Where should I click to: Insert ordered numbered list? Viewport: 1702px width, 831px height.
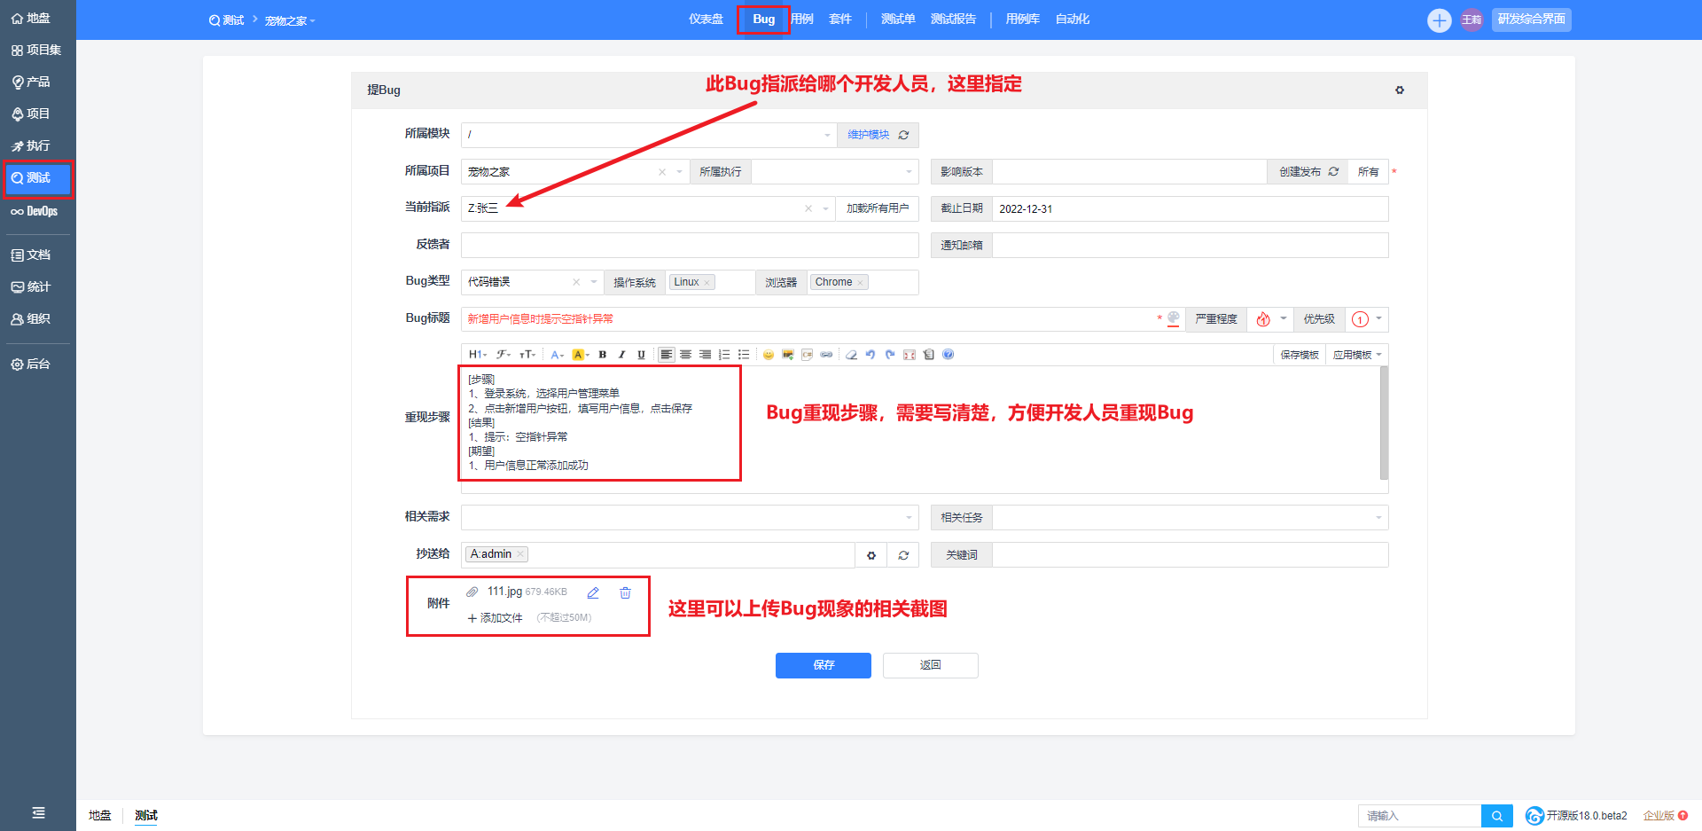725,355
